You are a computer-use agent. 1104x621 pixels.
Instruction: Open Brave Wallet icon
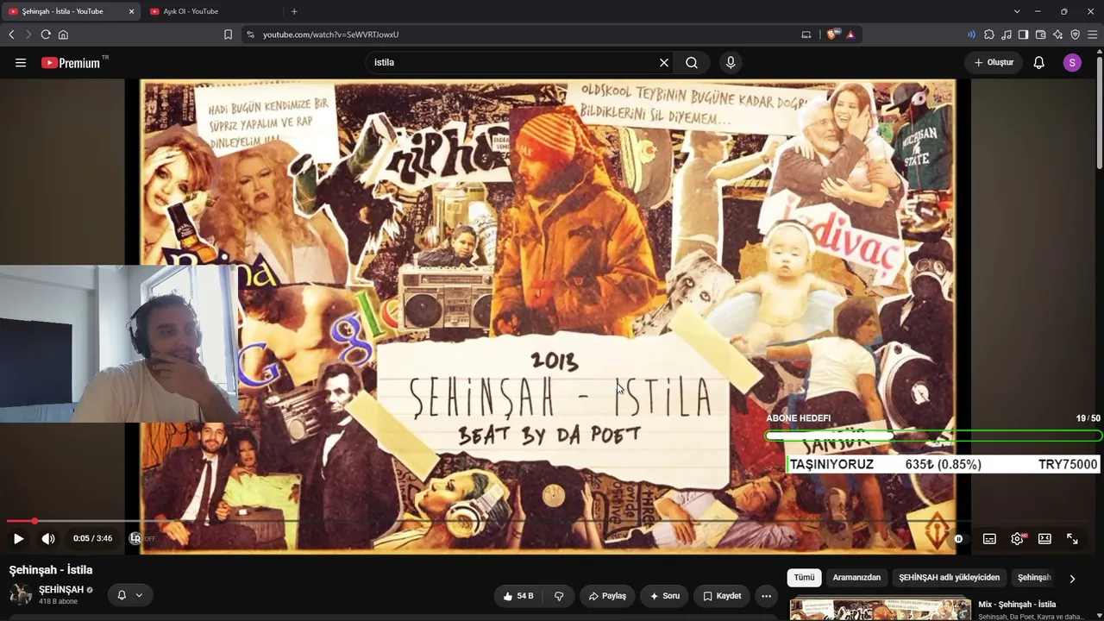pos(1040,34)
